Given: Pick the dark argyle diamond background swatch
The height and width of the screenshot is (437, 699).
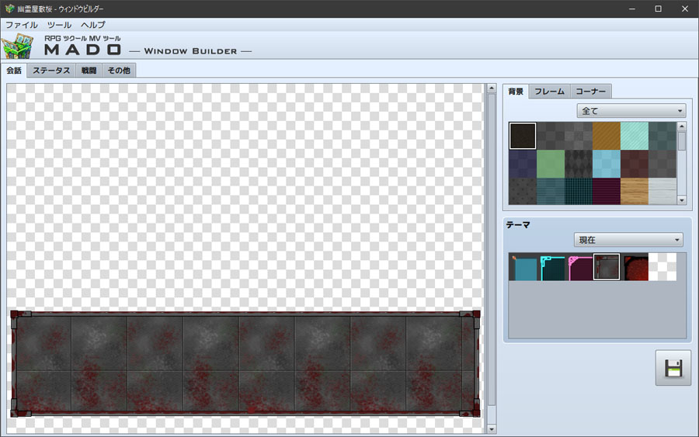Looking at the screenshot, I should pos(579,164).
